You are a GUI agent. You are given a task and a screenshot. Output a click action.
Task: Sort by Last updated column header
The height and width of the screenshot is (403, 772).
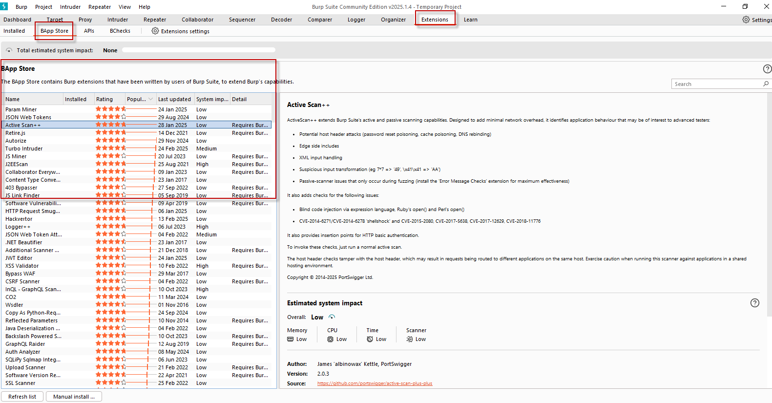click(x=175, y=99)
